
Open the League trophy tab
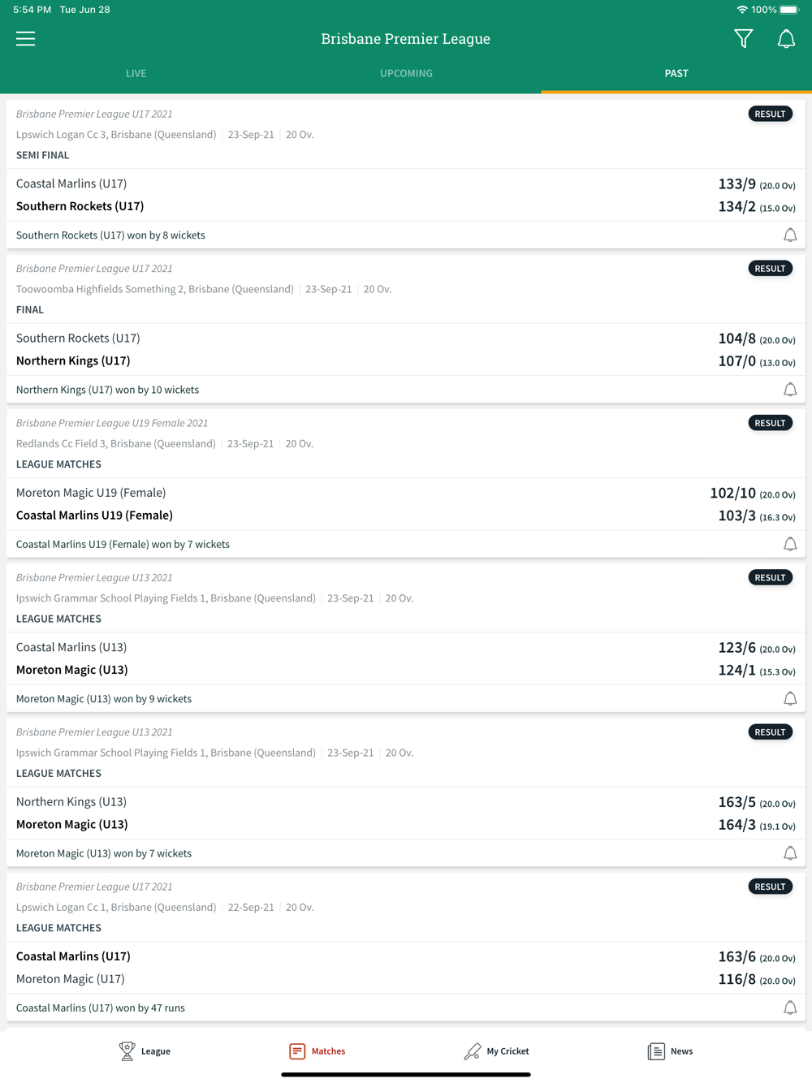coord(145,1051)
